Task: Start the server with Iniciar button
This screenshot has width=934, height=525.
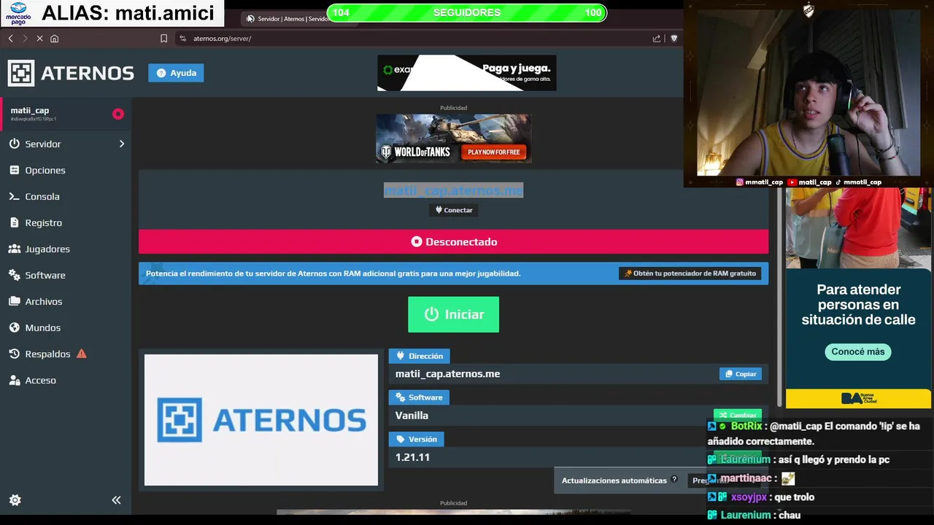Action: tap(454, 314)
